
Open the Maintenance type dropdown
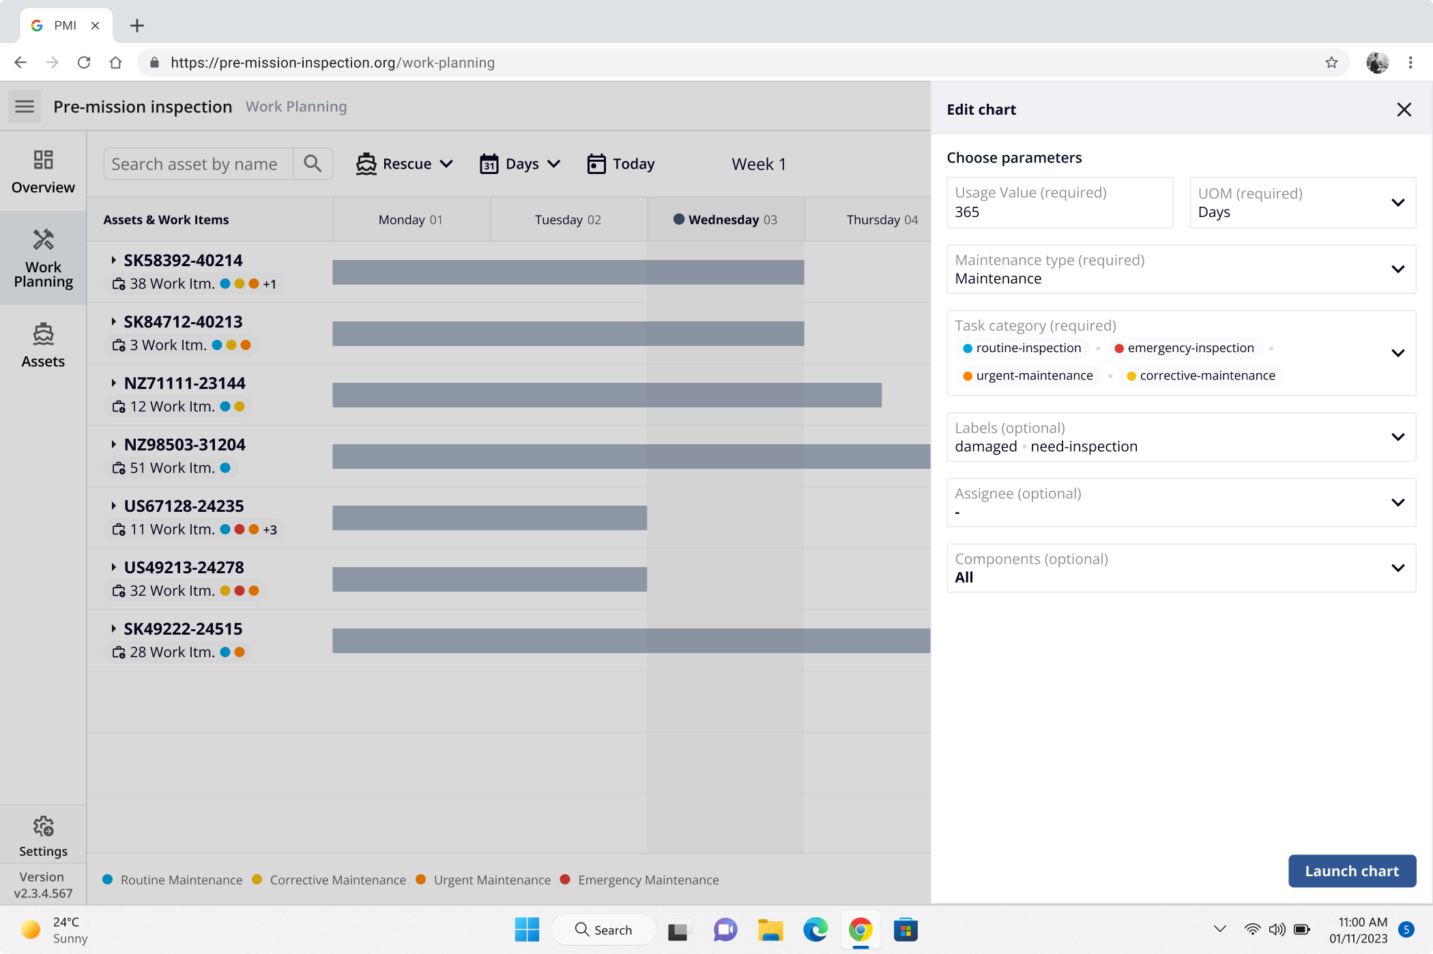pos(1181,270)
